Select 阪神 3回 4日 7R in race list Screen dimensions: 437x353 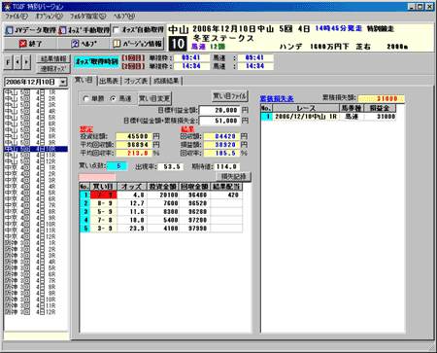click(x=36, y=281)
